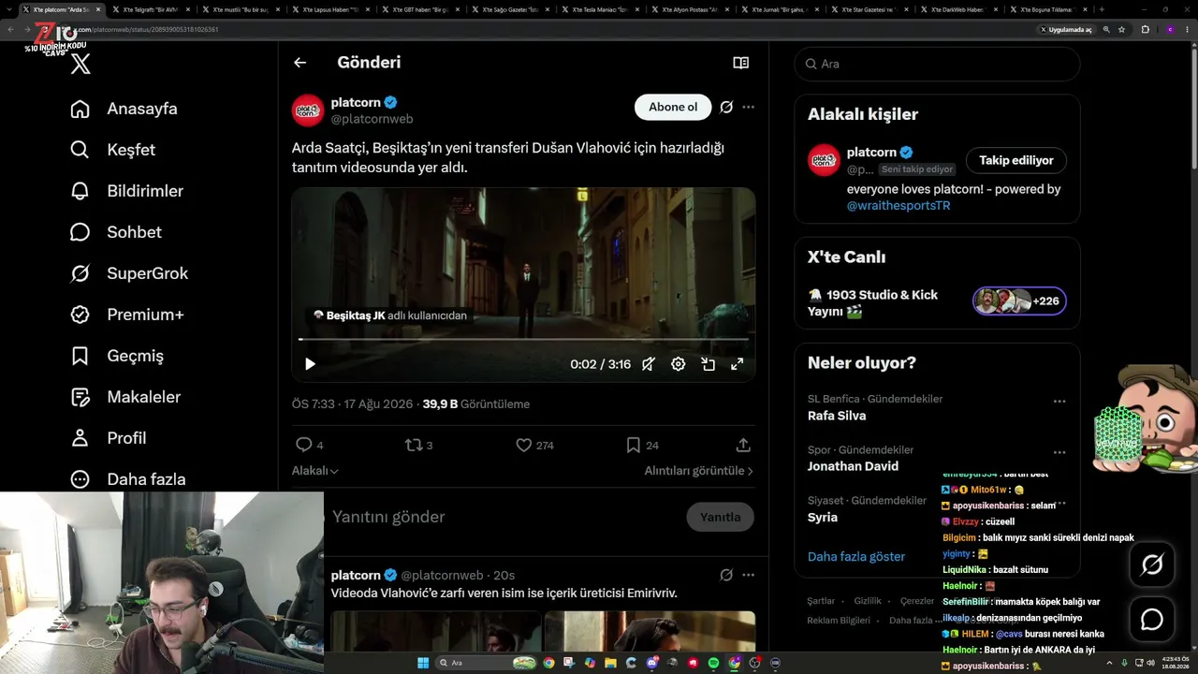The image size is (1198, 674).
Task: Click the Grok icon on platcorn's post
Action: pos(726,107)
